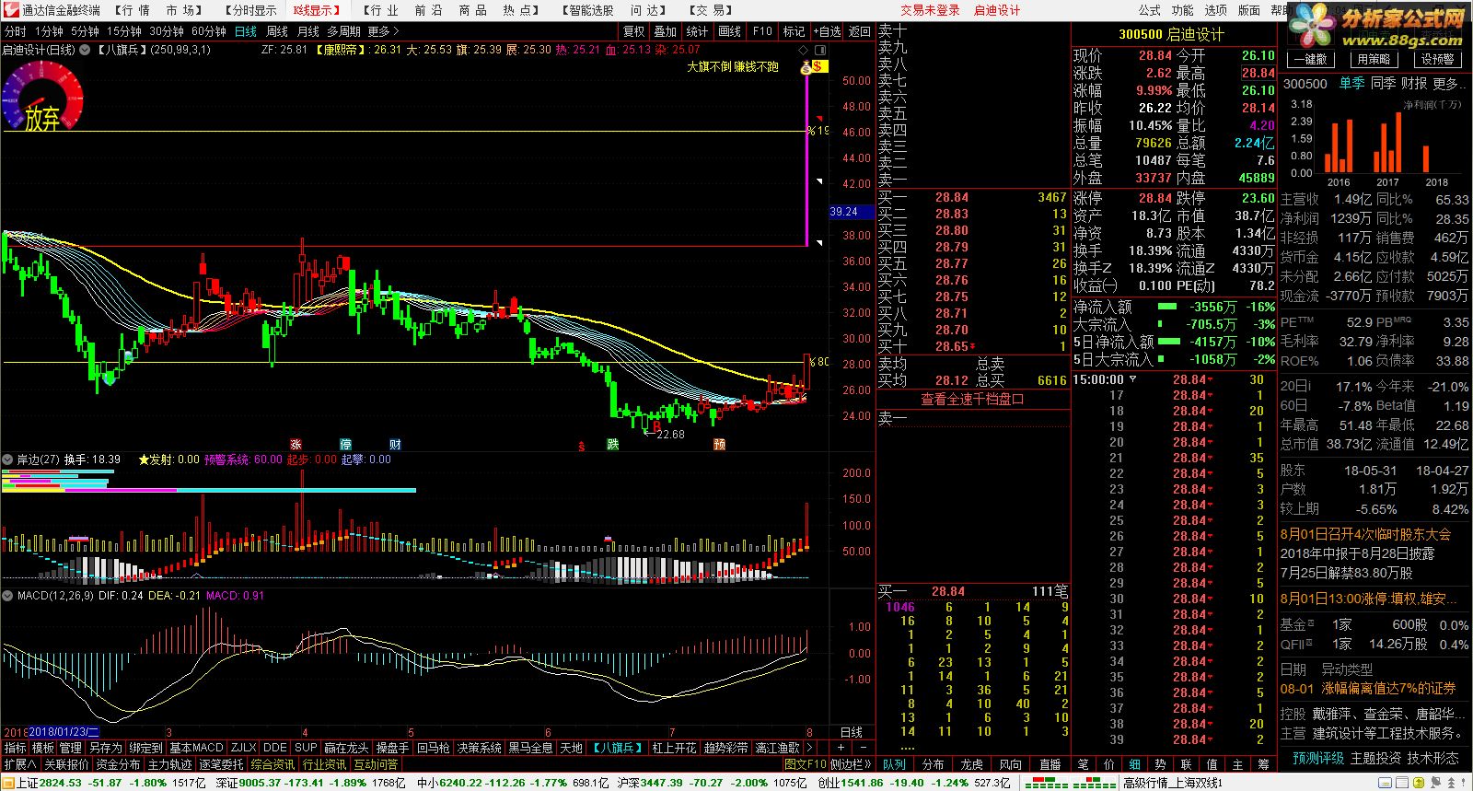Open 市场 menu

point(183,10)
